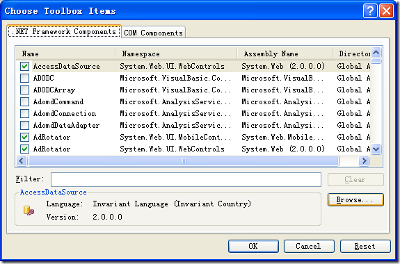Select the AdomdConnection row name
Image resolution: width=400 pixels, height=264 pixels.
(x=65, y=113)
